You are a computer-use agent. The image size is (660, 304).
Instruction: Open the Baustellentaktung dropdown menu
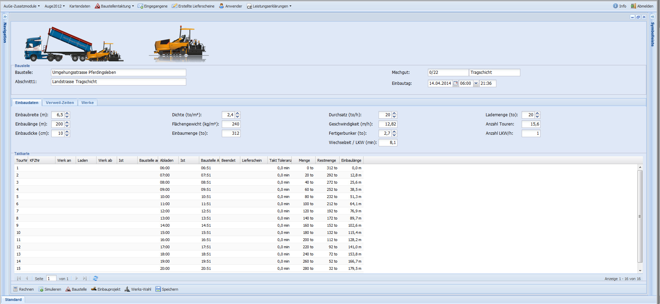114,6
